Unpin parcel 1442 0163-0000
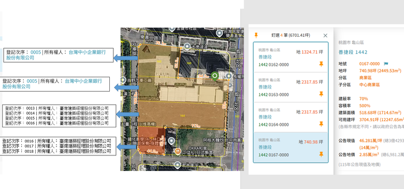404x189 pixels. (x=321, y=94)
